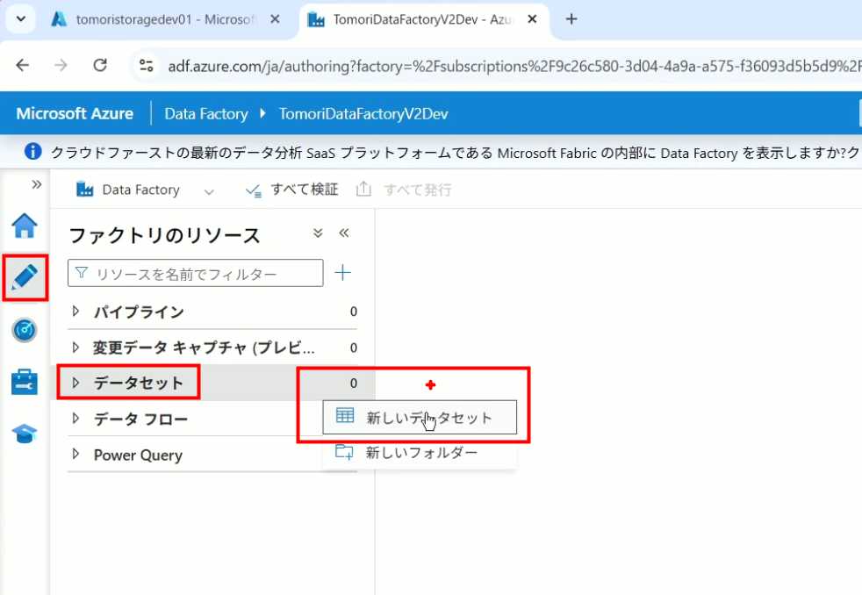Click すべて検証 button
Image resolution: width=862 pixels, height=595 pixels.
(x=292, y=190)
